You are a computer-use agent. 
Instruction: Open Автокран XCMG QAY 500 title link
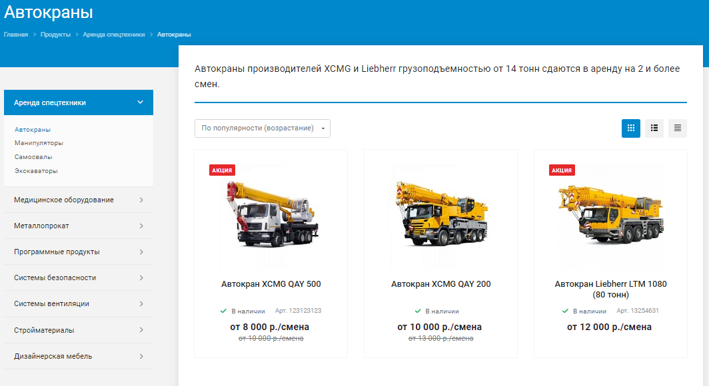tap(271, 284)
